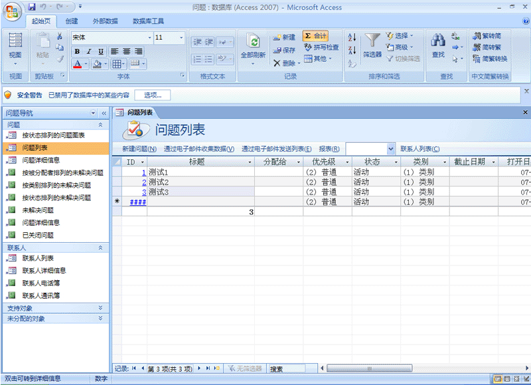Open the font name dropdown
The image size is (531, 385).
pos(149,38)
